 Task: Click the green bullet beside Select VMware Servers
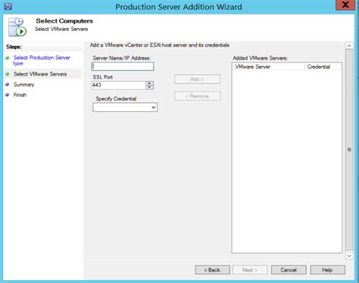tap(8, 74)
